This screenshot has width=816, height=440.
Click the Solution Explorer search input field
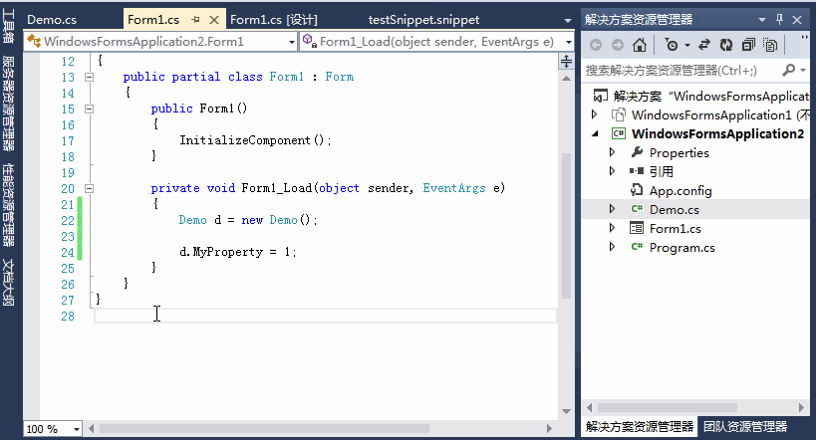tap(678, 71)
